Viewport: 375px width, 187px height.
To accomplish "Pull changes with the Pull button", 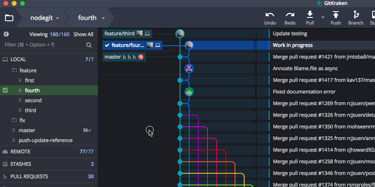I will [310, 18].
